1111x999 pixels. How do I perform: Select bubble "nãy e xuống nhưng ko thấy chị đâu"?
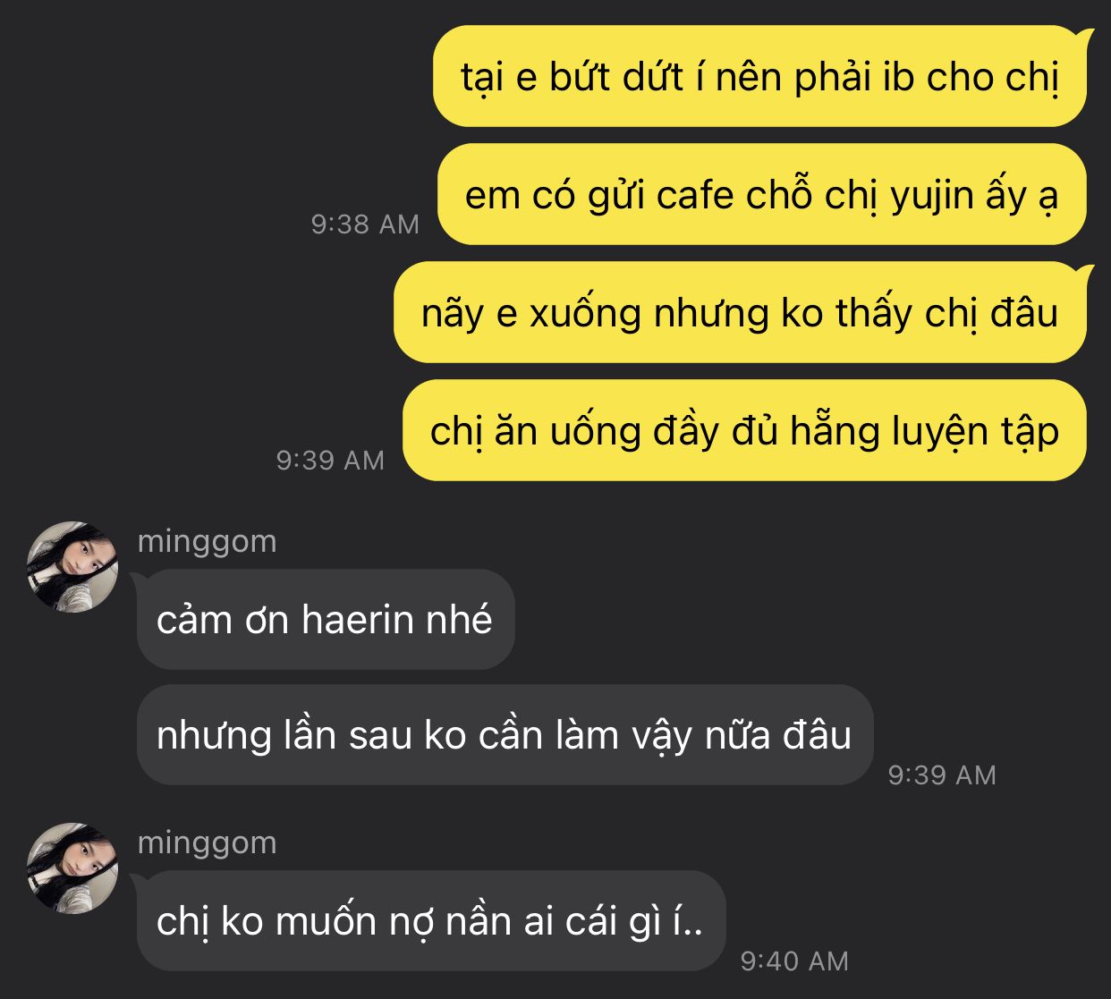pyautogui.click(x=741, y=312)
